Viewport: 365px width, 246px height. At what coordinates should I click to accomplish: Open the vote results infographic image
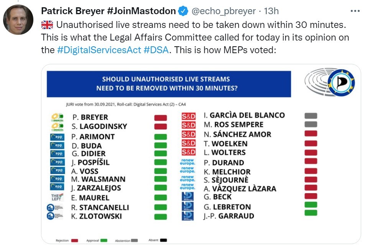pyautogui.click(x=201, y=154)
